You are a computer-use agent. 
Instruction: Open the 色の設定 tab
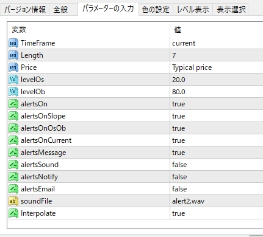pos(156,9)
